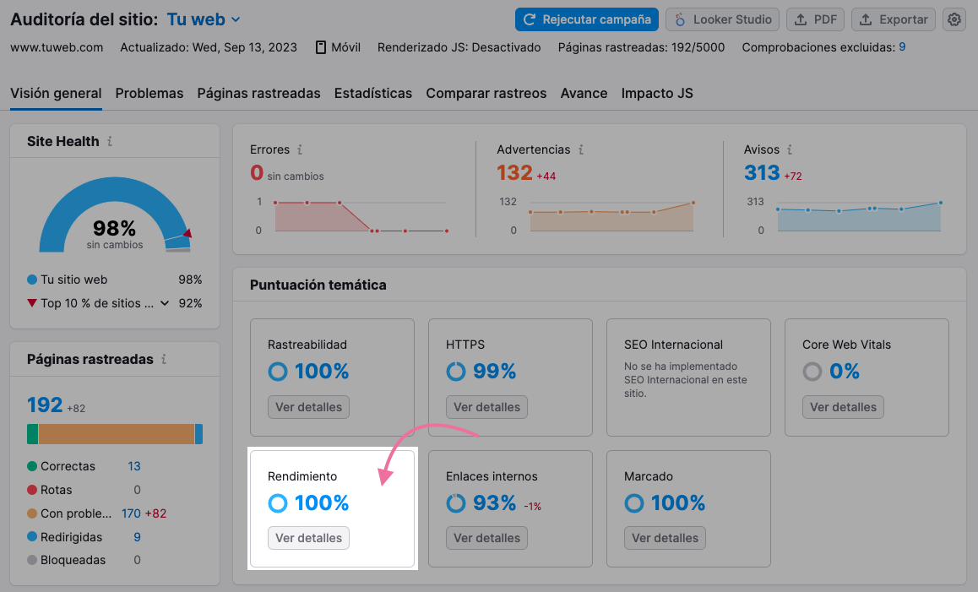The image size is (978, 592).
Task: Switch to the Problemas tab
Action: pos(149,93)
